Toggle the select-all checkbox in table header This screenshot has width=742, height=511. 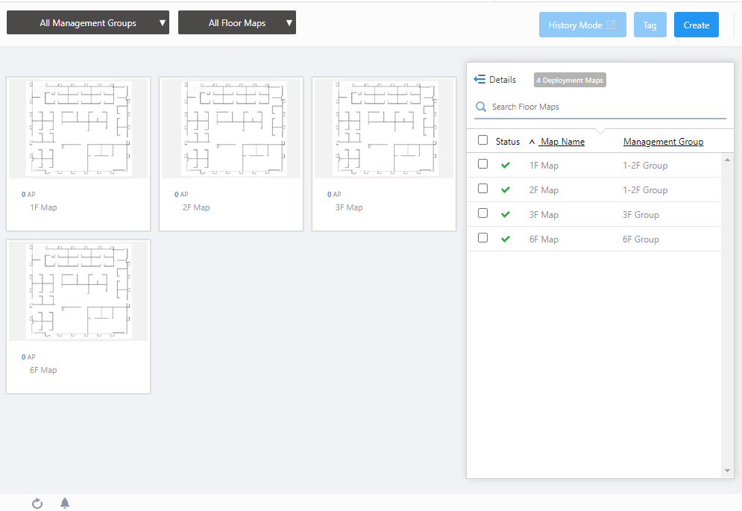click(482, 140)
